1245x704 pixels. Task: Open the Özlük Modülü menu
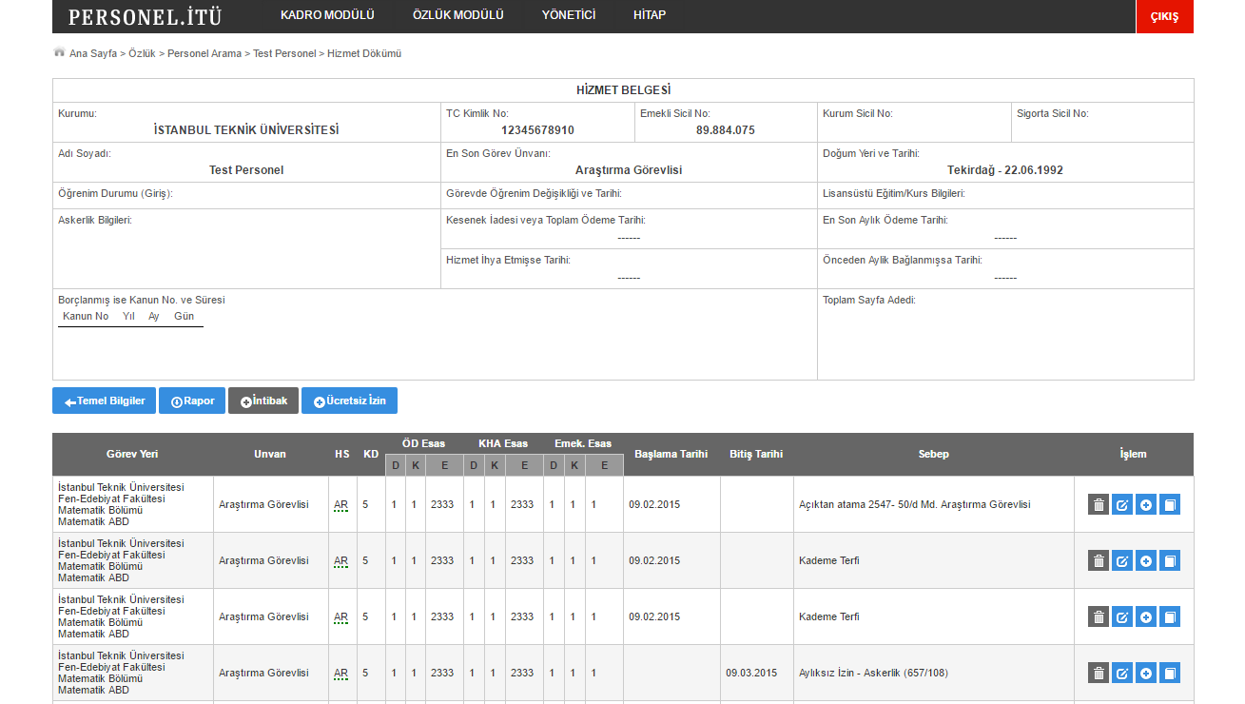click(x=457, y=15)
